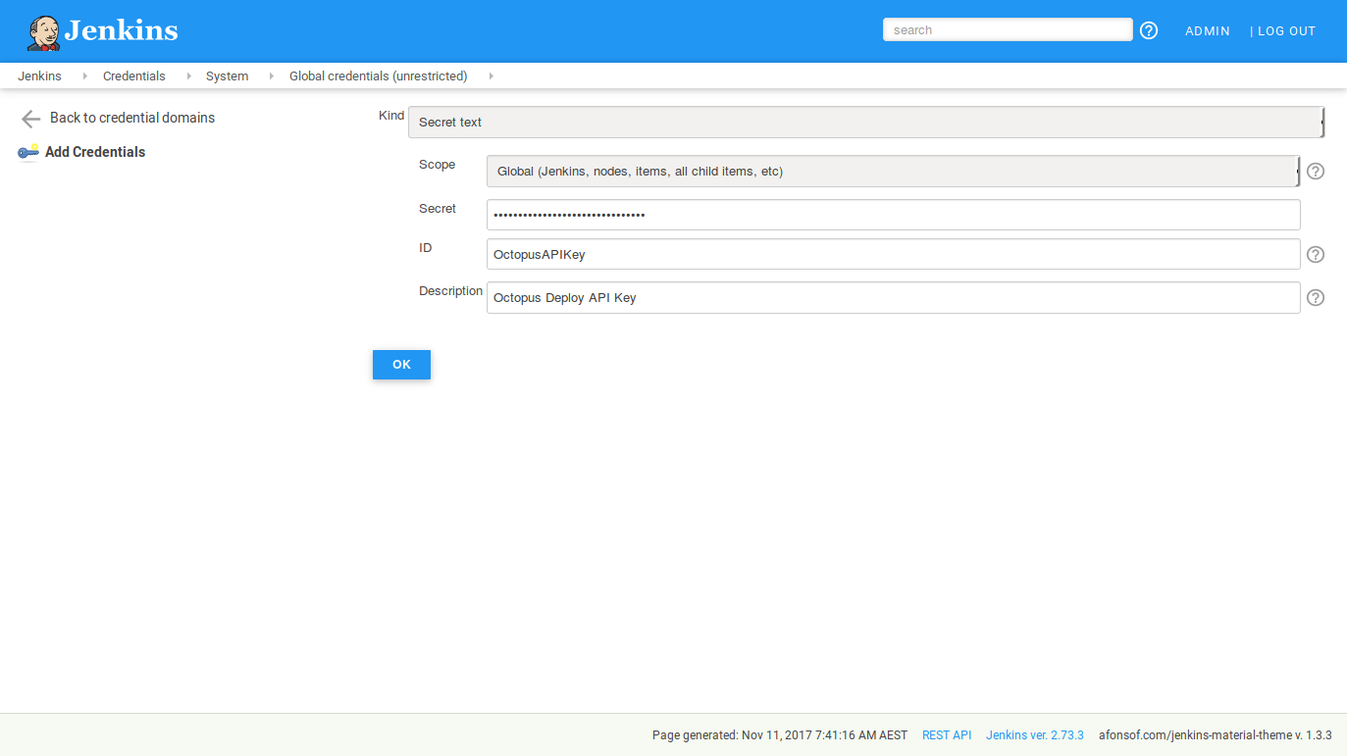Expand arrow after Global credentials breadcrumb

click(491, 76)
